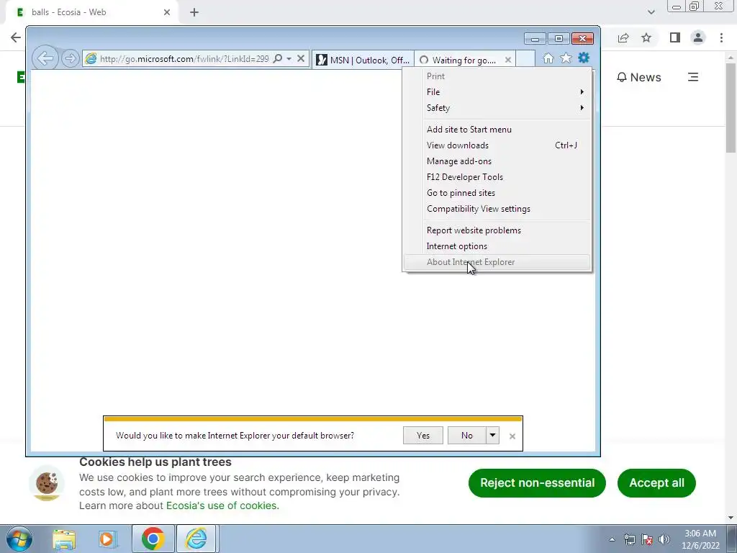
Task: Switch to Internet Explorer in taskbar
Action: coord(196,539)
